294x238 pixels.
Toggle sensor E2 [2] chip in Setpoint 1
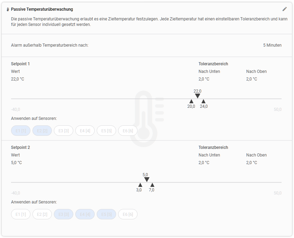tap(42, 131)
